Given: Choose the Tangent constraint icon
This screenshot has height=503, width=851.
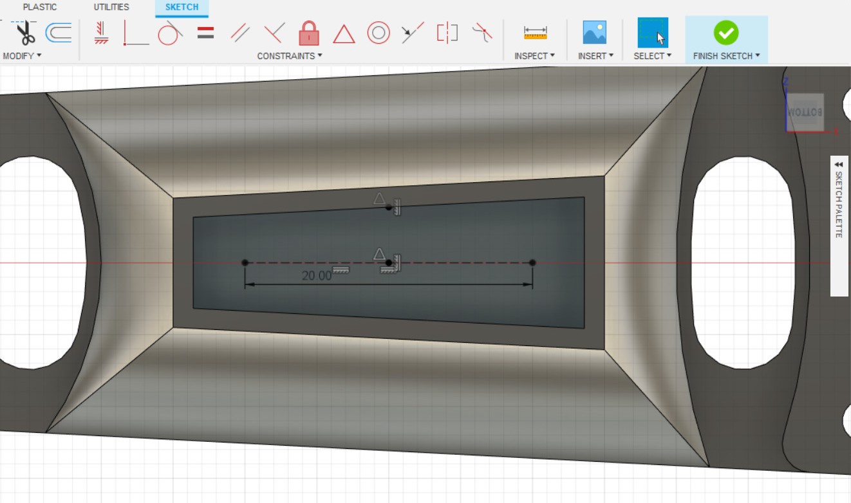Looking at the screenshot, I should [x=169, y=33].
